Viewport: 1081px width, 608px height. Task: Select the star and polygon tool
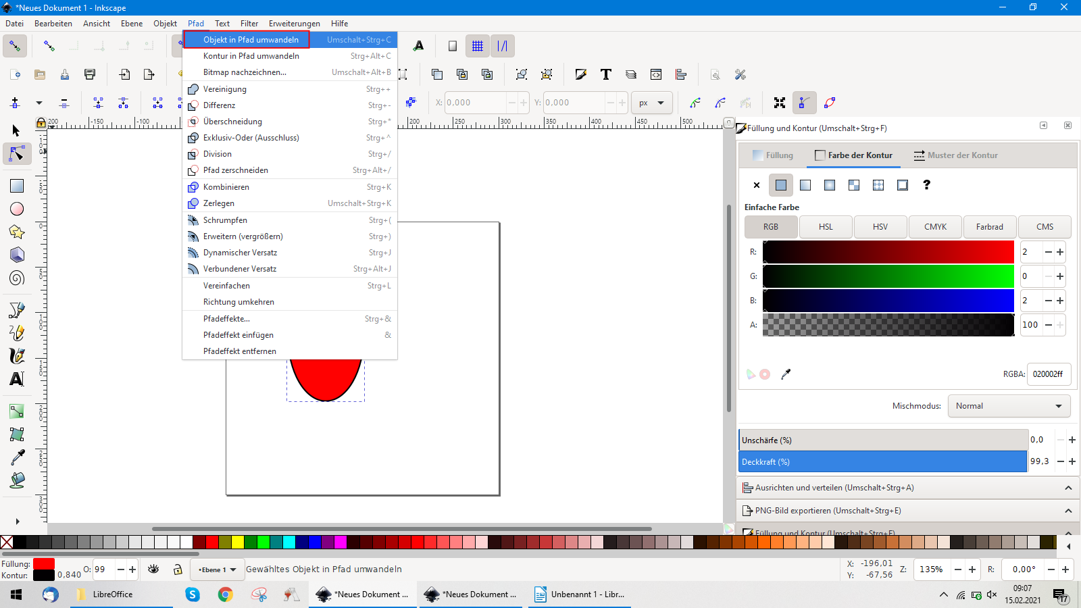[x=17, y=232]
